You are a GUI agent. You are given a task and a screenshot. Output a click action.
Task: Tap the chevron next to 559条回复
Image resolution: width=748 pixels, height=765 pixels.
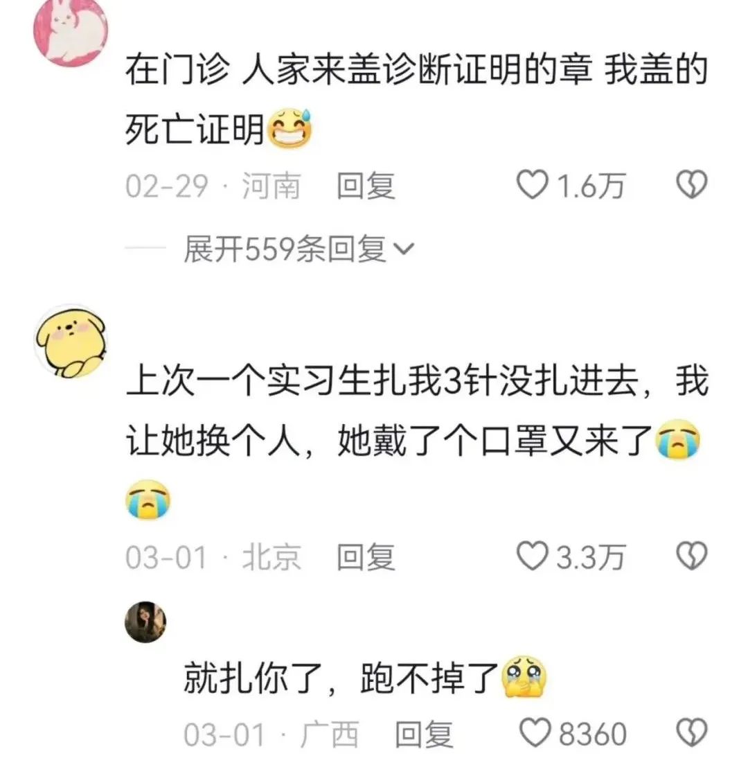[x=404, y=249]
